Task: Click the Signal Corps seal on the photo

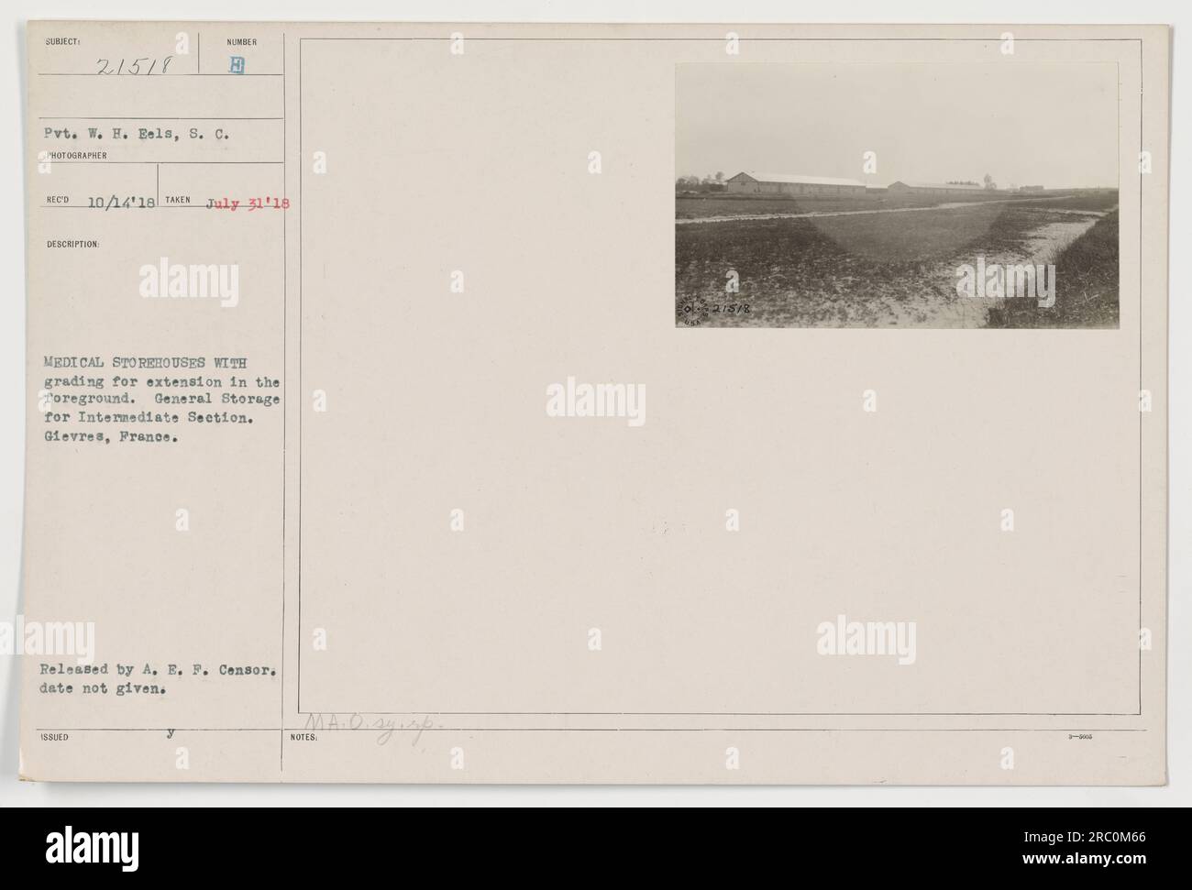Action: pyautogui.click(x=693, y=308)
